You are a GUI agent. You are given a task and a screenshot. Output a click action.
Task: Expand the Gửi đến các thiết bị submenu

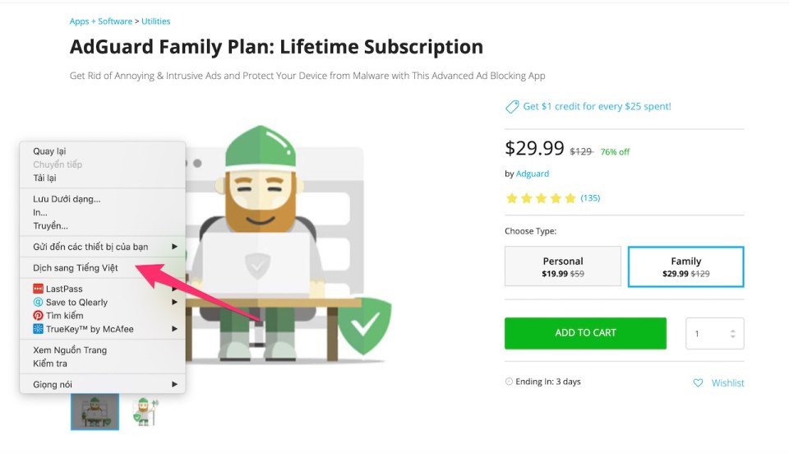(x=174, y=247)
